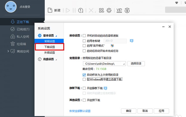Screen dimensions: 186x117
Task: Click info icon beside 开启静默下载
Action: [x=105, y=88]
